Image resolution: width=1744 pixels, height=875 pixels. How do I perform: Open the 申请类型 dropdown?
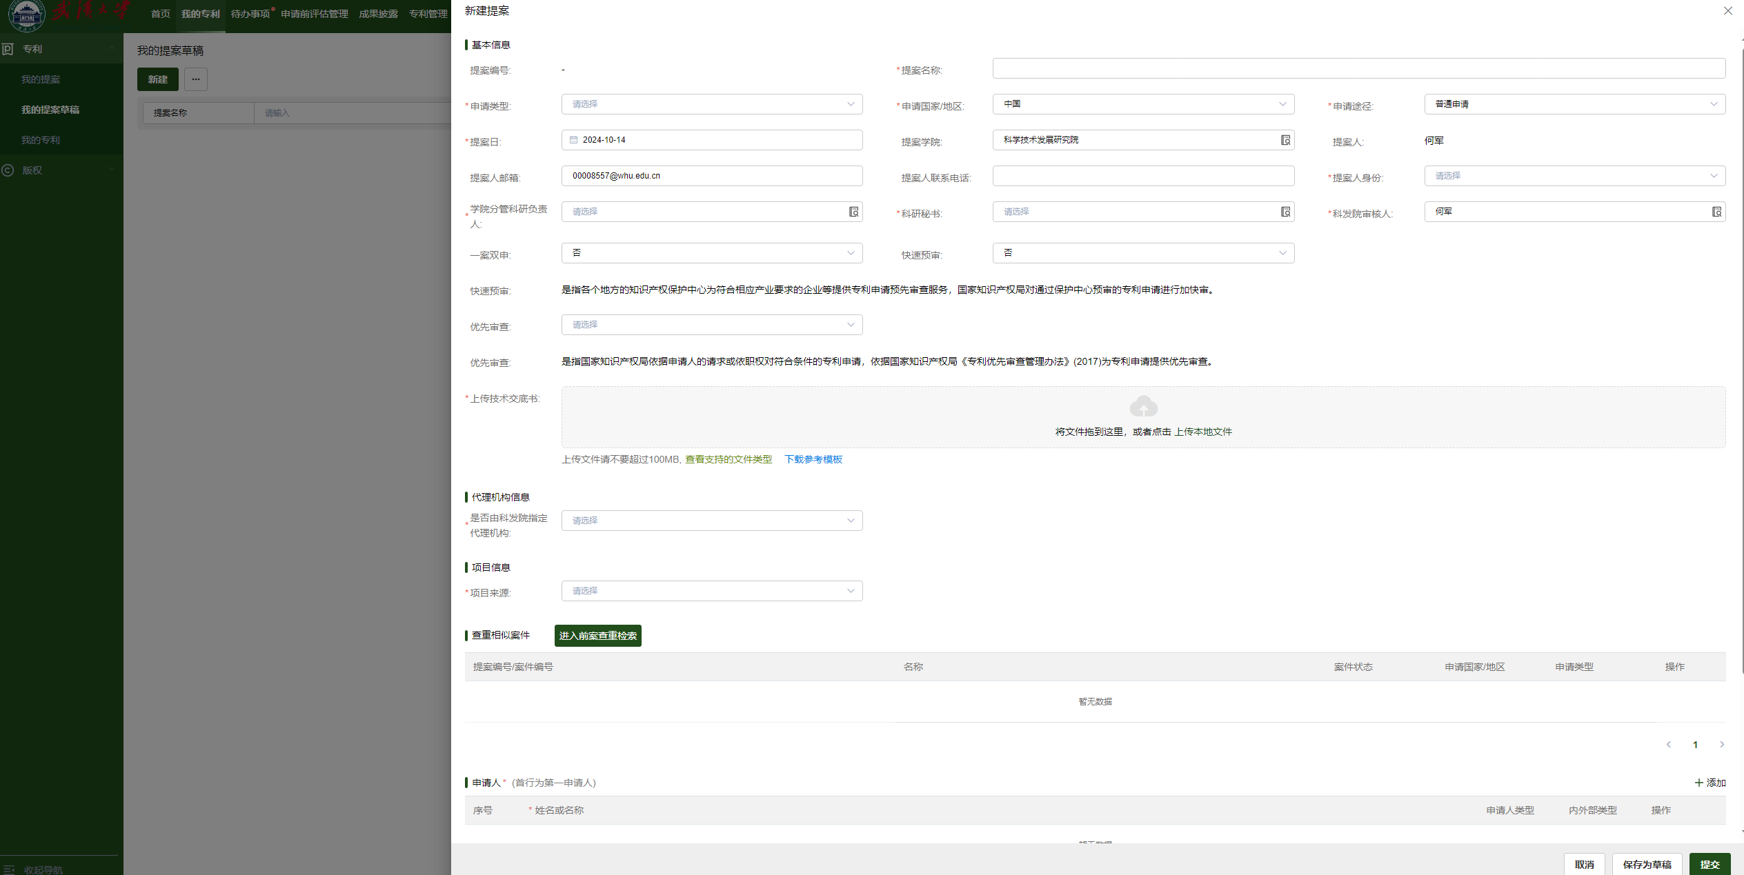(712, 104)
